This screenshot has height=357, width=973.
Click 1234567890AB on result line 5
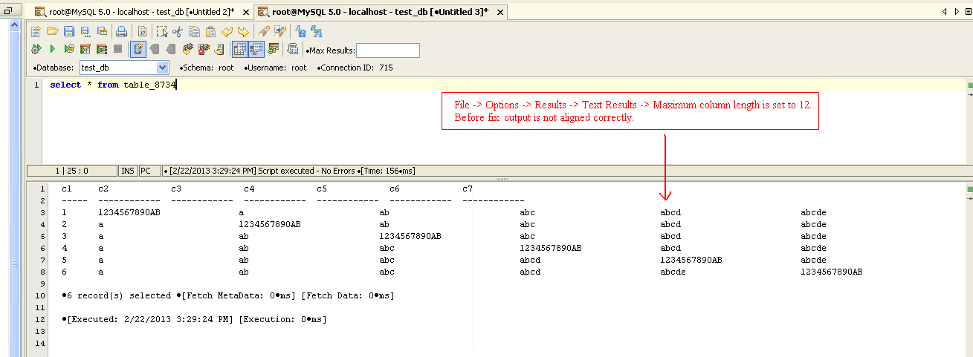(x=410, y=236)
